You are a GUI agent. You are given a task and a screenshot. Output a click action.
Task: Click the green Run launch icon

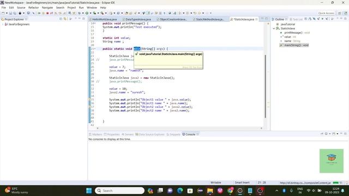tap(87, 13)
